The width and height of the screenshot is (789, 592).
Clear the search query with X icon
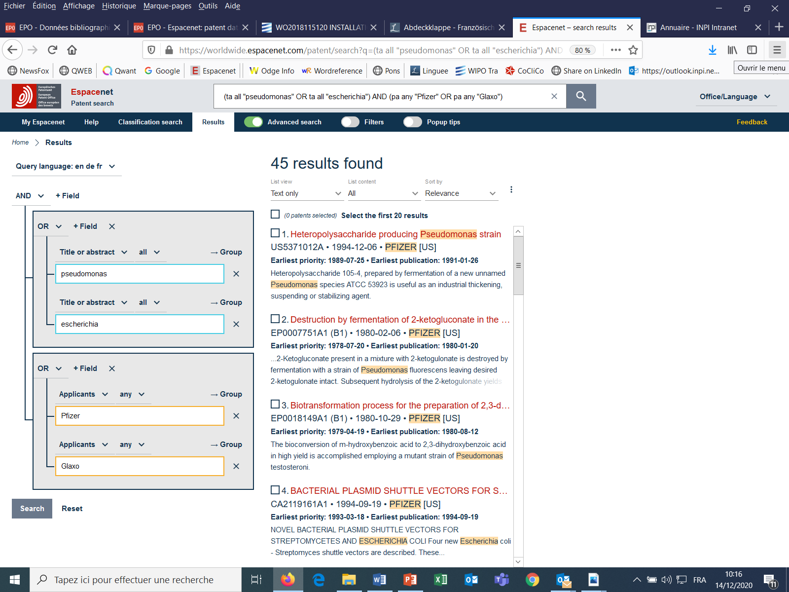pyautogui.click(x=554, y=96)
